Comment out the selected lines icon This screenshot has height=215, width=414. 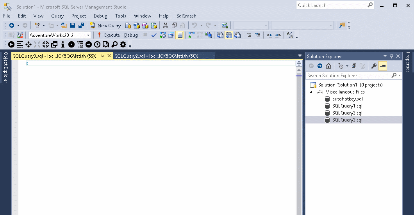(249, 35)
